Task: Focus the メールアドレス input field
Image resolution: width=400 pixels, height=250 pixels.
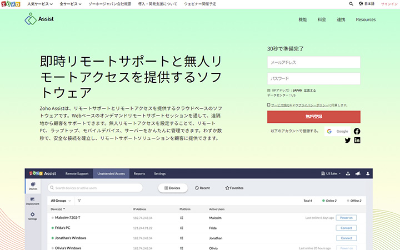Action: (x=314, y=62)
